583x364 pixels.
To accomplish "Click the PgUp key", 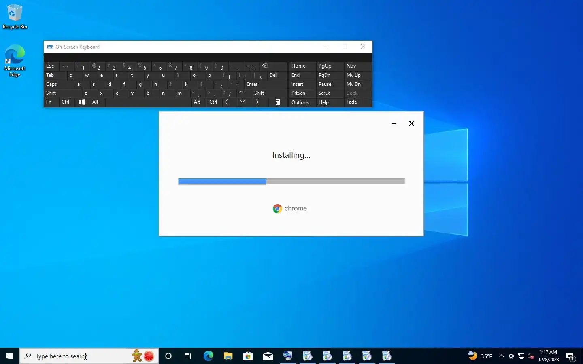I will tap(330, 66).
